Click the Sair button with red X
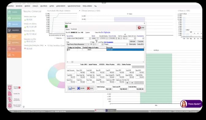 (141, 28)
